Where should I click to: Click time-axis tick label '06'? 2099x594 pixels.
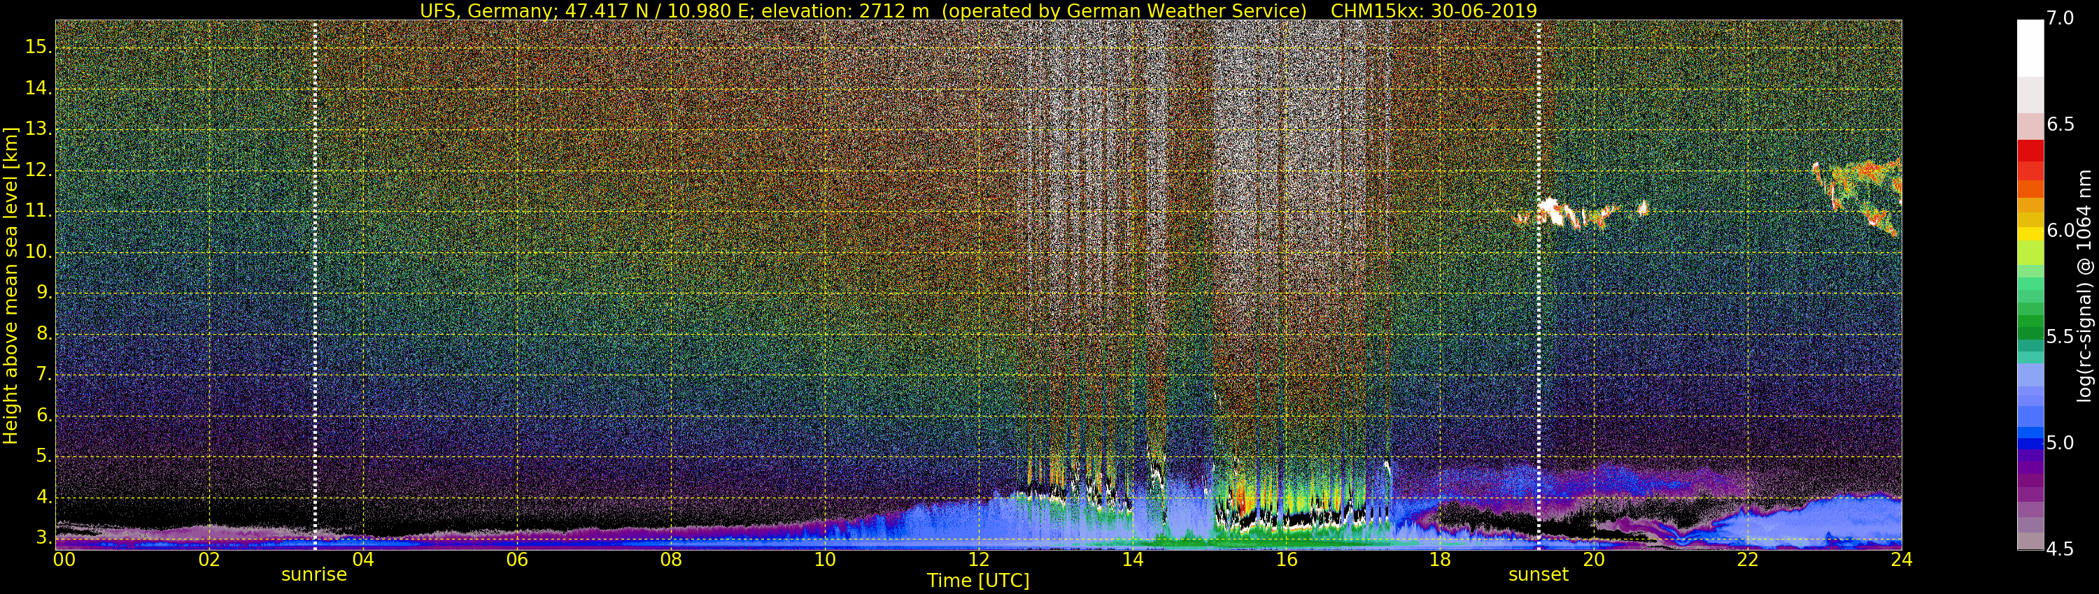coord(516,559)
